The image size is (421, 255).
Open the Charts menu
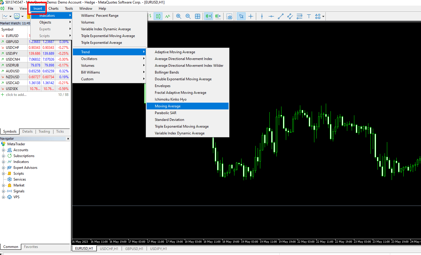pyautogui.click(x=53, y=9)
